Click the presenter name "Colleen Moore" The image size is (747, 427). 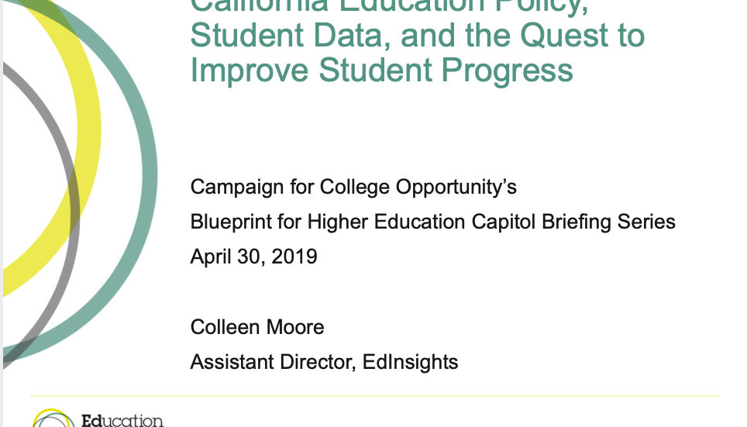pos(257,326)
